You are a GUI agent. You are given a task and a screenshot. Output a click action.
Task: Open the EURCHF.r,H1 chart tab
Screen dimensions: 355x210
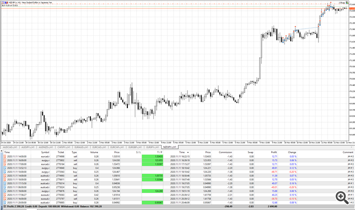117,147
